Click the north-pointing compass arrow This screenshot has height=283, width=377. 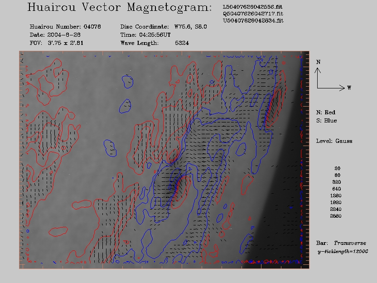(x=318, y=76)
